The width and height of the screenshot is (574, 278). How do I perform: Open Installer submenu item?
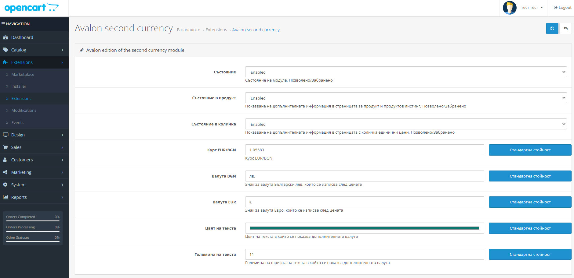[34, 86]
